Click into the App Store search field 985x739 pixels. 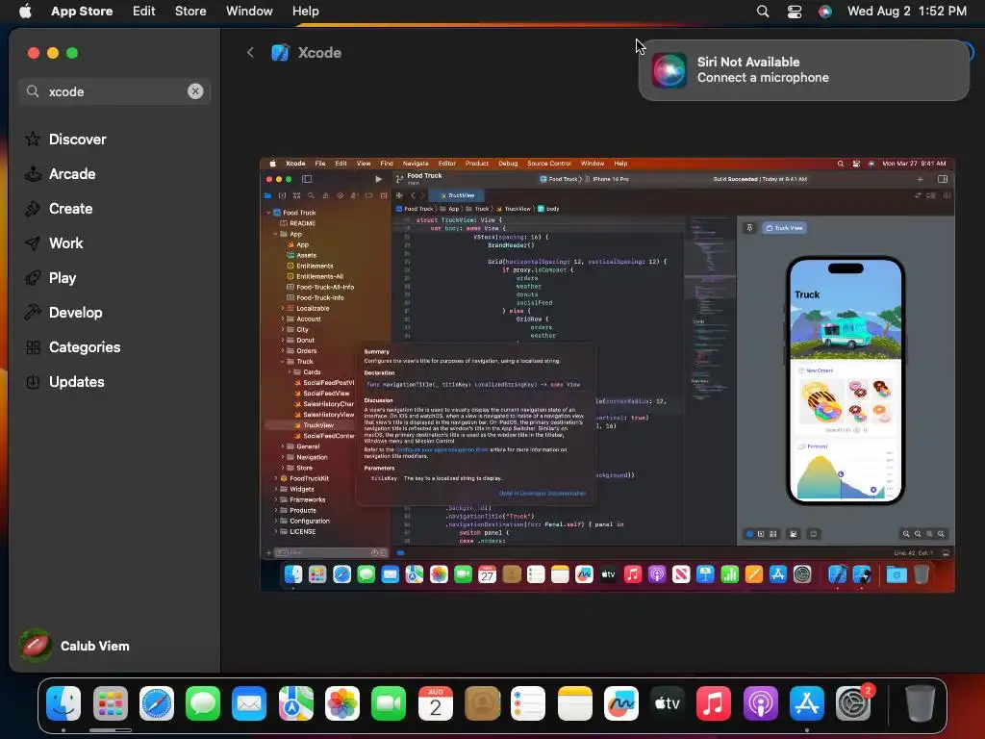(114, 91)
